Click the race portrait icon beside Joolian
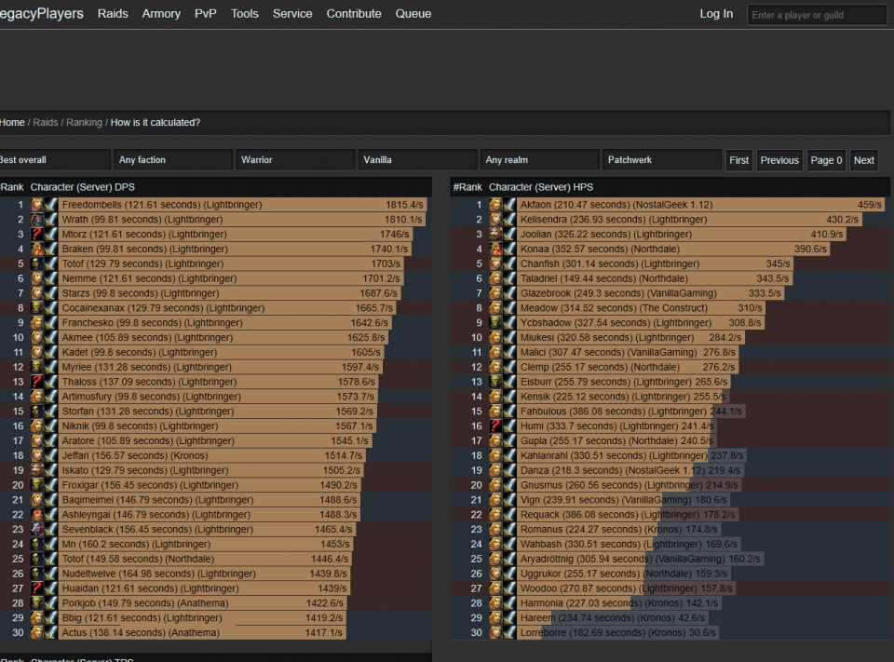Image resolution: width=894 pixels, height=662 pixels. pyautogui.click(x=495, y=235)
